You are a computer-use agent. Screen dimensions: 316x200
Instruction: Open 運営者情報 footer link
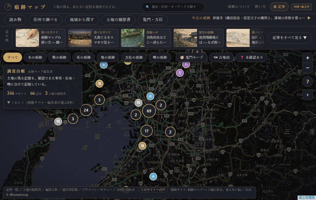pos(71,189)
